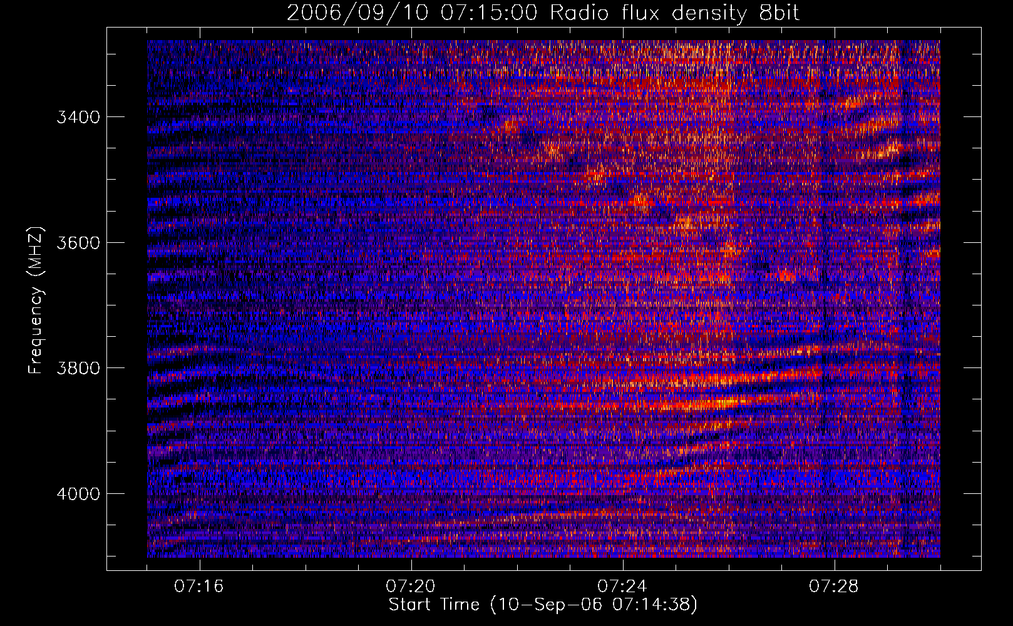Screen dimensions: 1013x626
Task: Click the plot title "2006/09/10 07:15:00 Radio flux density 8bit"
Action: [x=543, y=13]
